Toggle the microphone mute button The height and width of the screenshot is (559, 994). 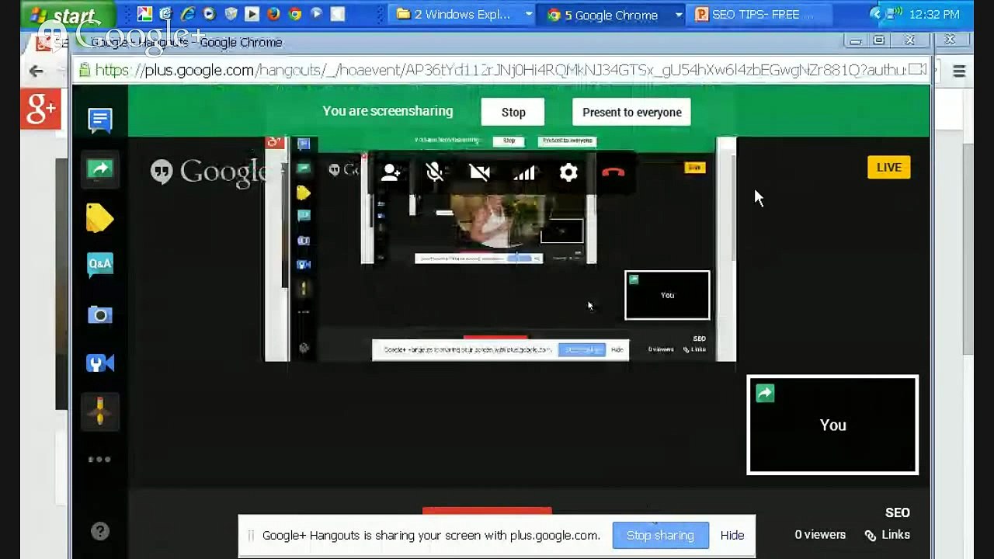pyautogui.click(x=435, y=172)
